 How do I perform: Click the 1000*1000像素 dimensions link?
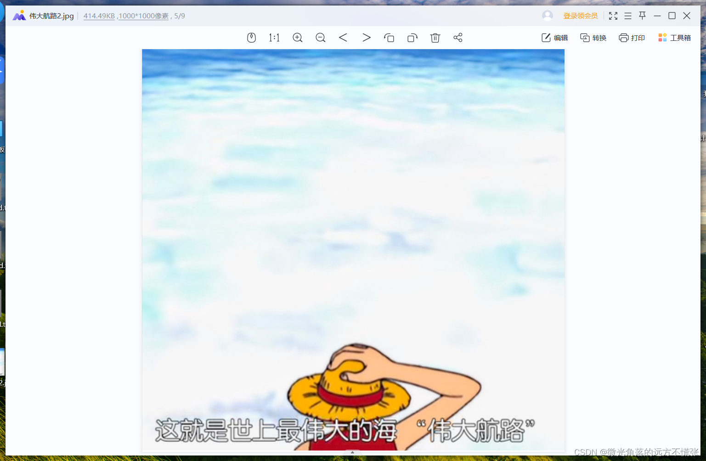click(143, 16)
